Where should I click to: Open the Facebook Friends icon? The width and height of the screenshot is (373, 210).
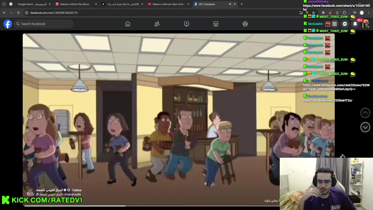pyautogui.click(x=157, y=24)
